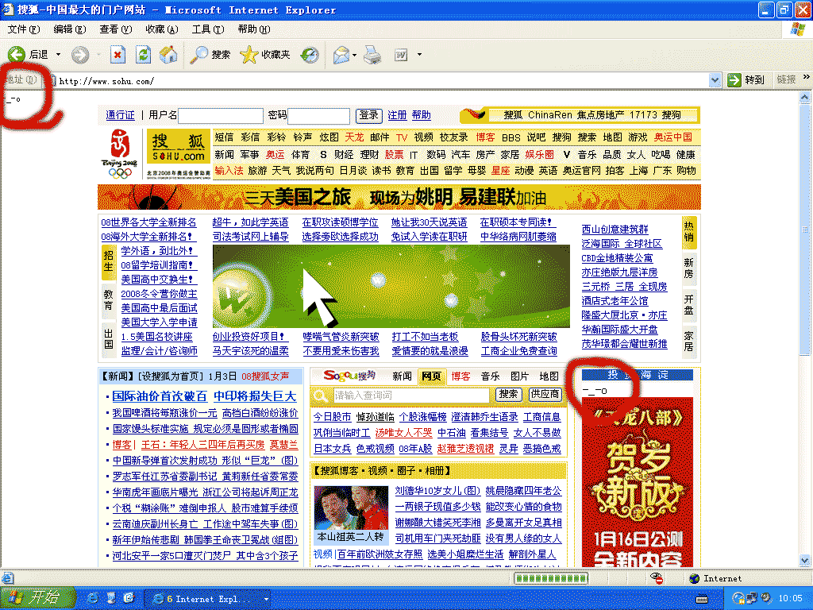This screenshot has width=813, height=610.
Task: Click the Sogou 搜索 button
Action: tap(508, 394)
